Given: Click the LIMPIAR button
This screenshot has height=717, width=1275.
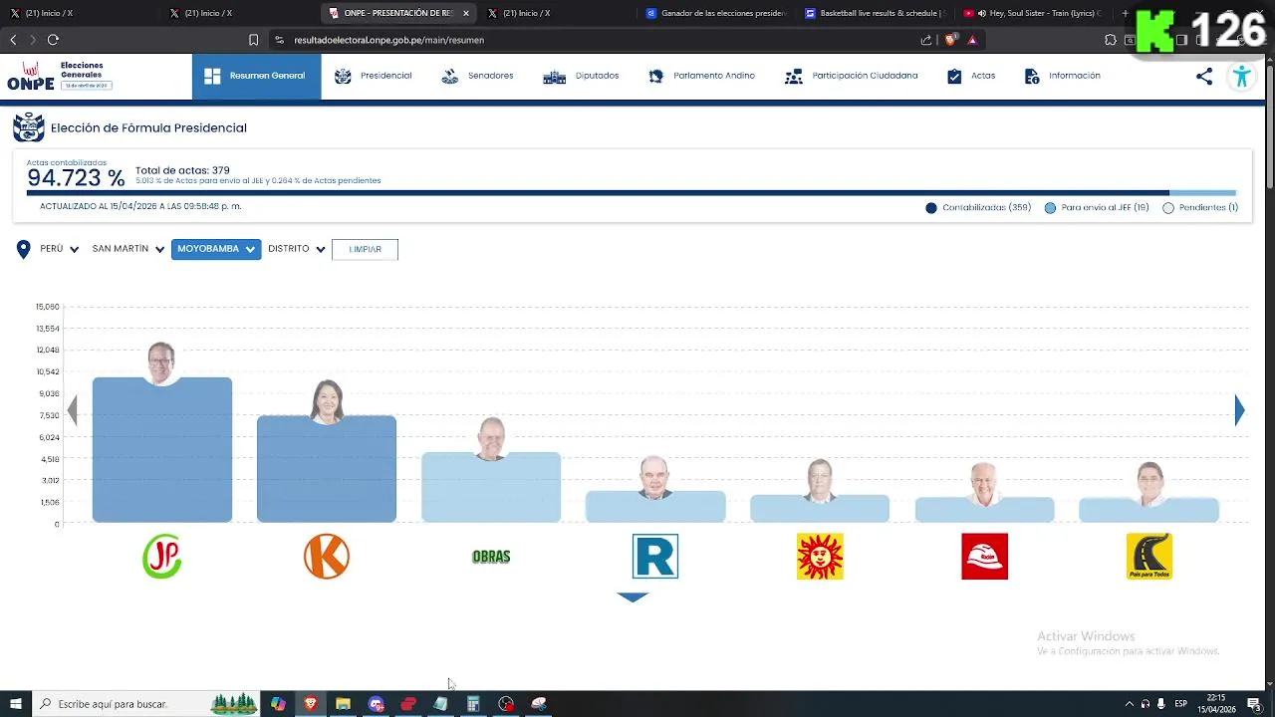Looking at the screenshot, I should 365,249.
